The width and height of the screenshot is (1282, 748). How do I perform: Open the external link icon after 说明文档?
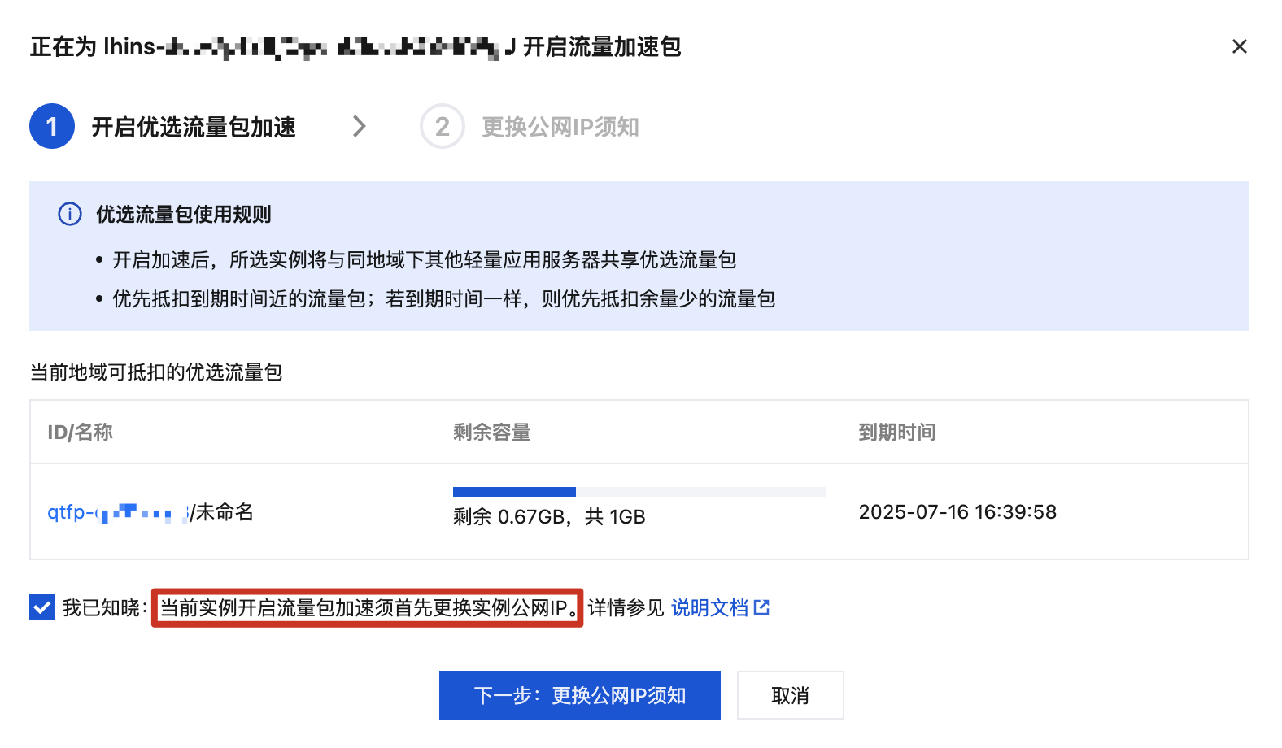[762, 607]
